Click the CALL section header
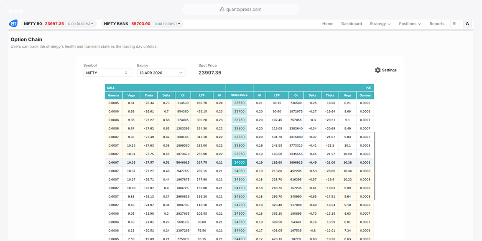 [x=166, y=88]
